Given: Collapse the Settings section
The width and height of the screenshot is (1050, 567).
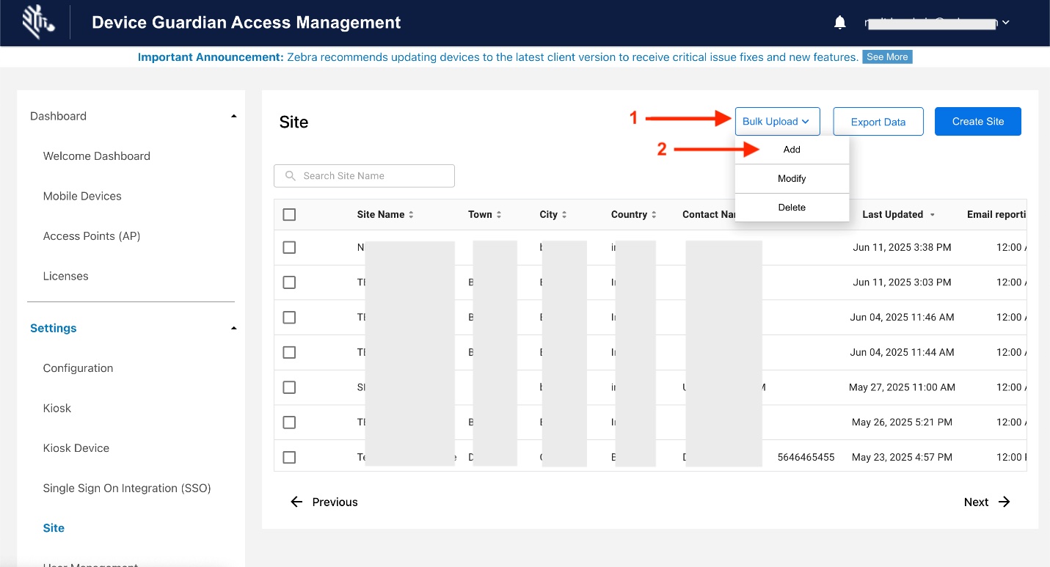Looking at the screenshot, I should click(233, 328).
